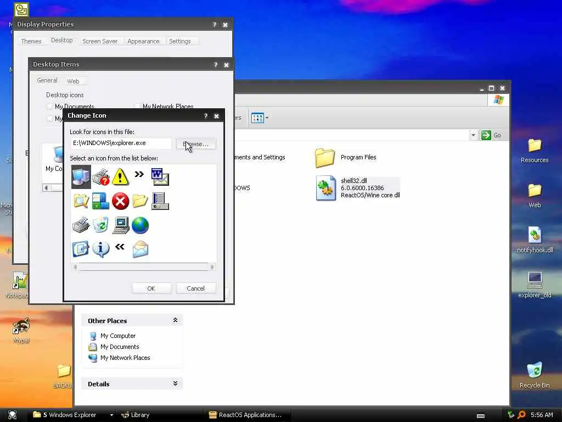The image size is (562, 422).
Task: Collapse the Other Places panel
Action: coord(175,320)
